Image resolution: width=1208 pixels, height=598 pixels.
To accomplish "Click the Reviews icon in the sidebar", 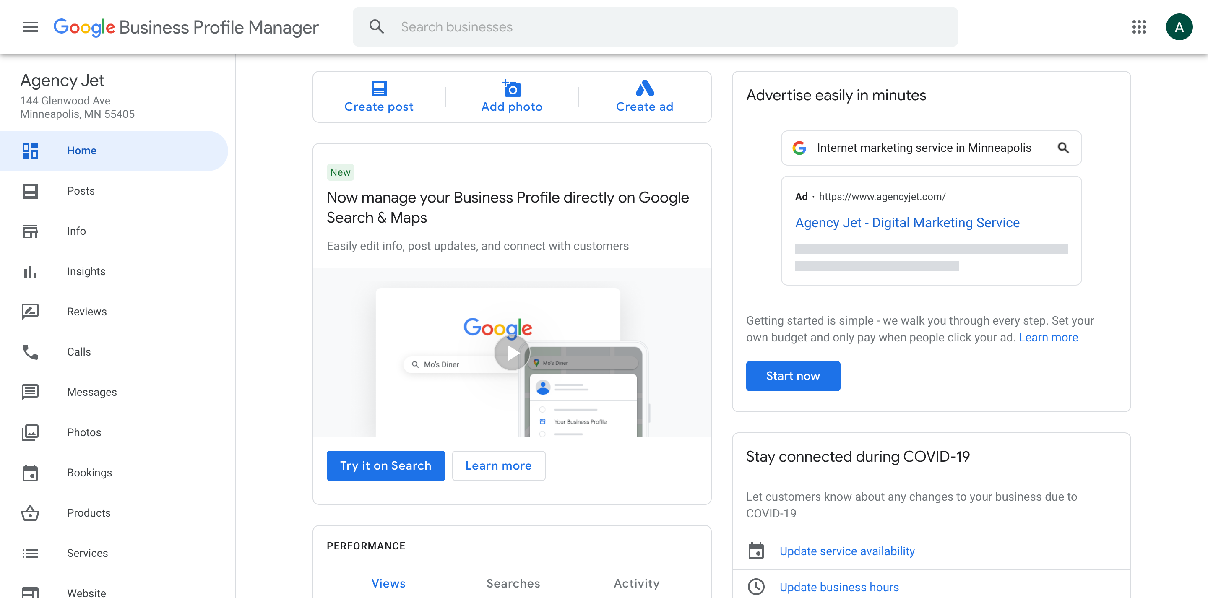I will 30,312.
